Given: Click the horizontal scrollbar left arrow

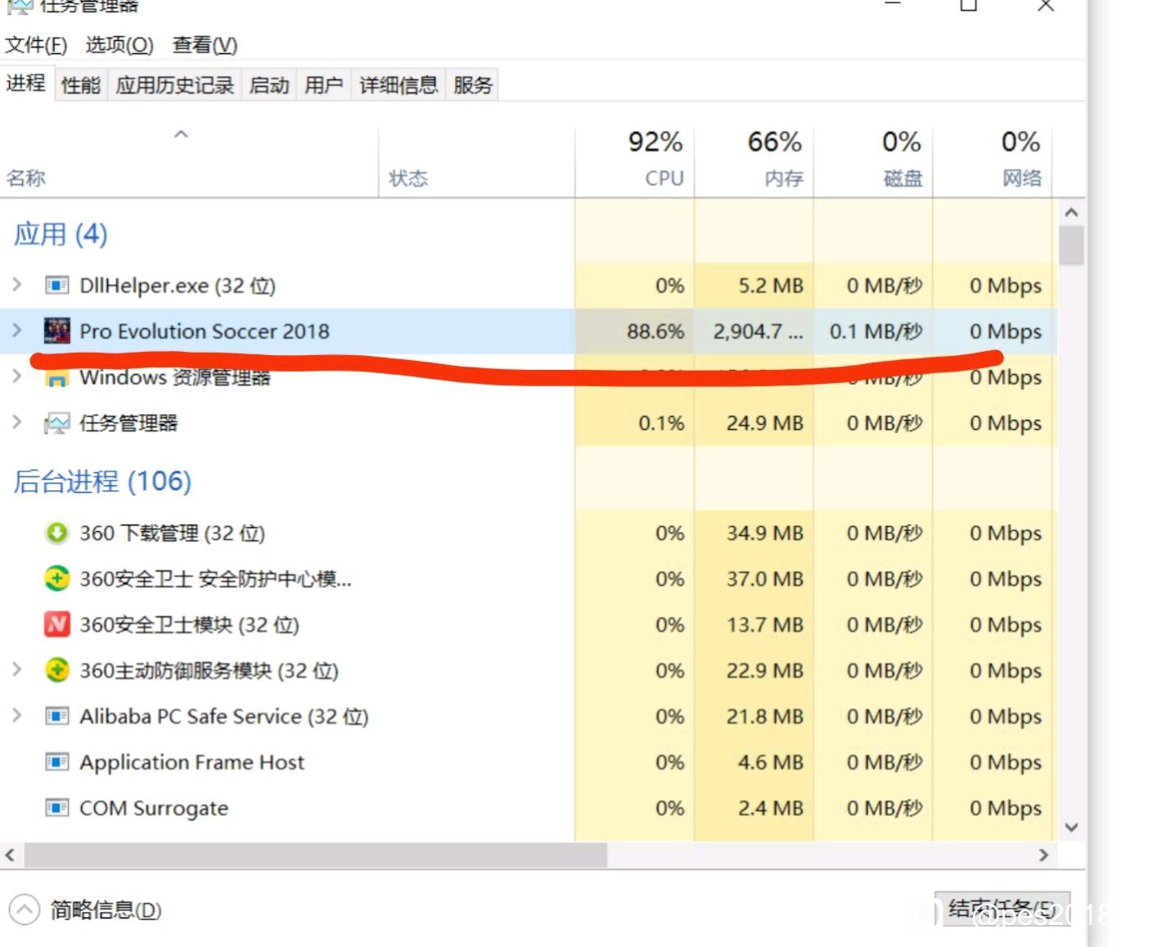Looking at the screenshot, I should [x=11, y=855].
